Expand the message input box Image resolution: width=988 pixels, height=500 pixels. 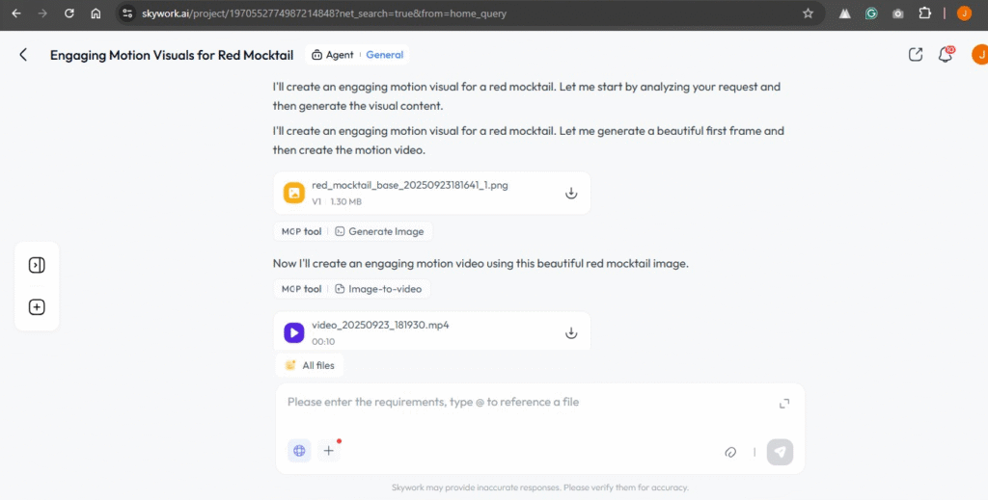click(784, 404)
